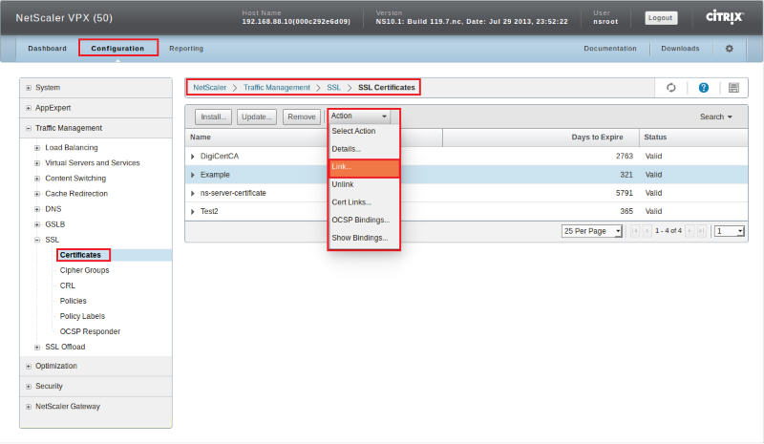The image size is (764, 444).
Task: Collapse the Traffic Management section
Action: [x=29, y=128]
